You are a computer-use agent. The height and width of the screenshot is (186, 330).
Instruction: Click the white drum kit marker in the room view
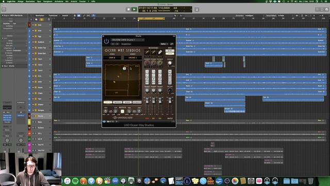click(124, 68)
